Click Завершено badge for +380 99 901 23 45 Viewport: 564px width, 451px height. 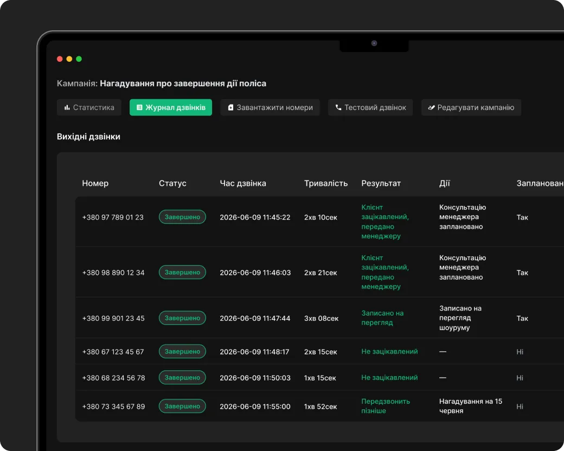tap(182, 318)
